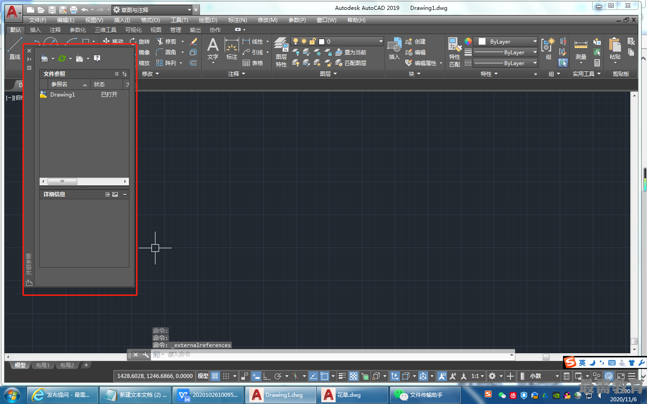Toggle 2D object snap in status bar

tap(324, 376)
